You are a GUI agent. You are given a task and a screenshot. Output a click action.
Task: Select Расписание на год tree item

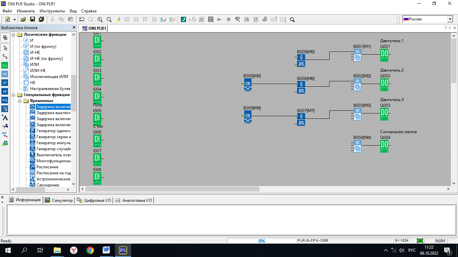54,173
